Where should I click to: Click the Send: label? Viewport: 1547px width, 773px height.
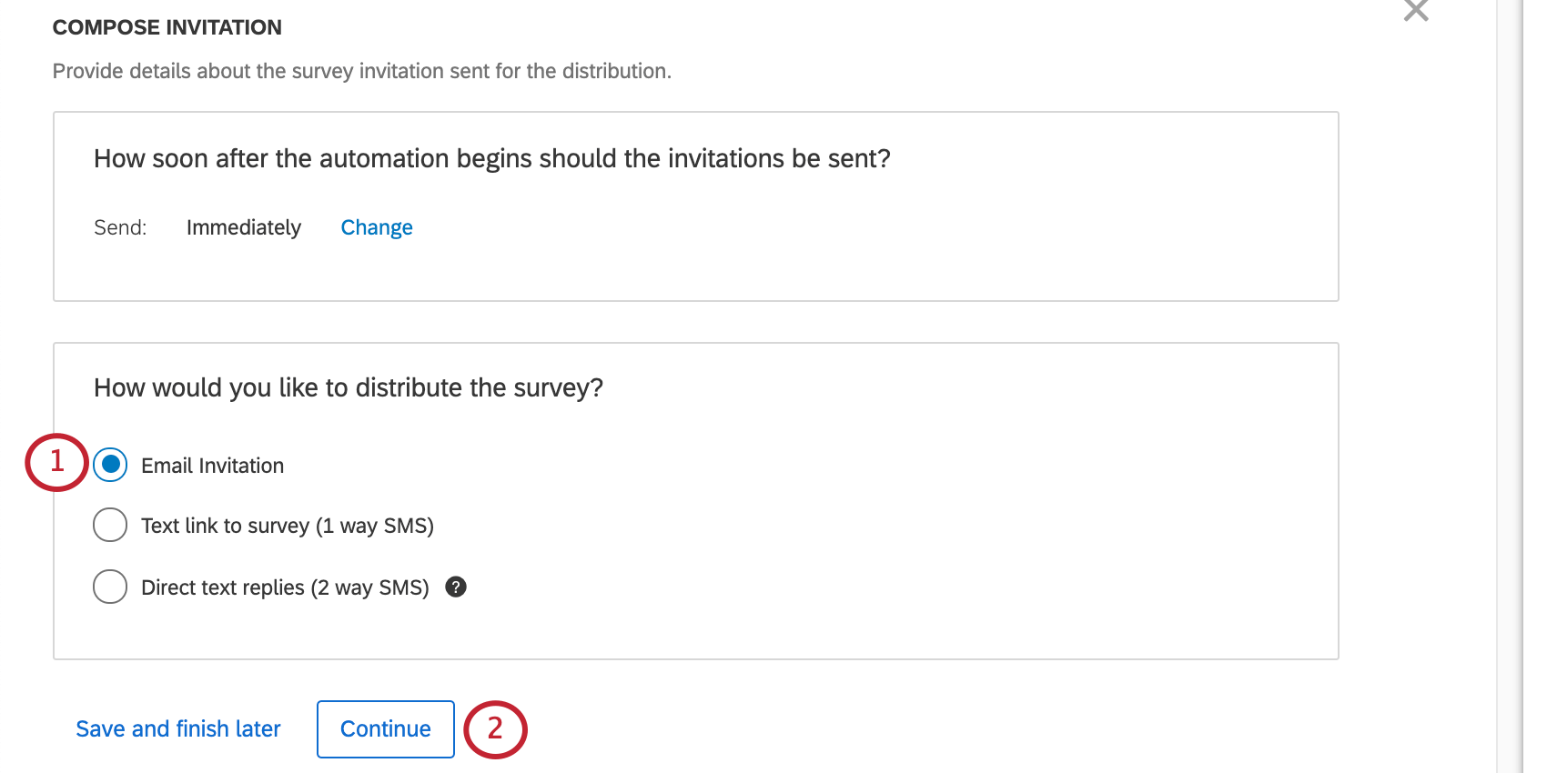tap(120, 227)
